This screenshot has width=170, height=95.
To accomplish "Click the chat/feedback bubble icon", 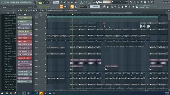I will [152, 2].
